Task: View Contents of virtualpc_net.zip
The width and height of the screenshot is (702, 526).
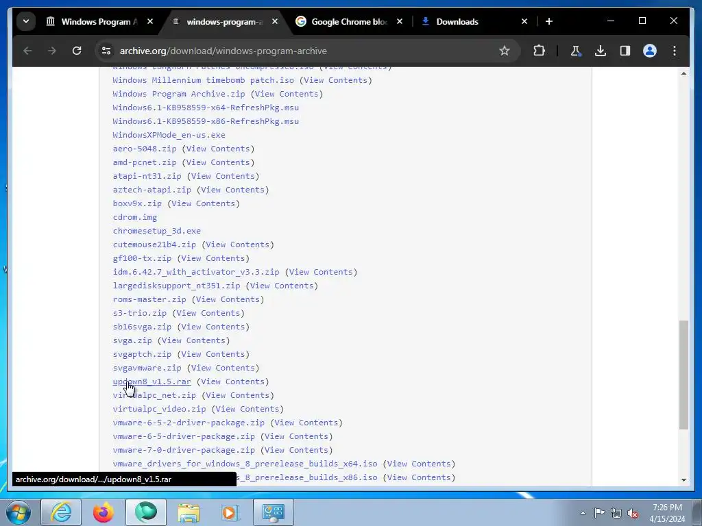Action: coord(238,395)
